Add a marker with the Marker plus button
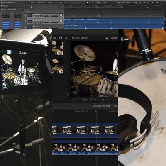This screenshot has height=166, width=166. pos(63,12)
